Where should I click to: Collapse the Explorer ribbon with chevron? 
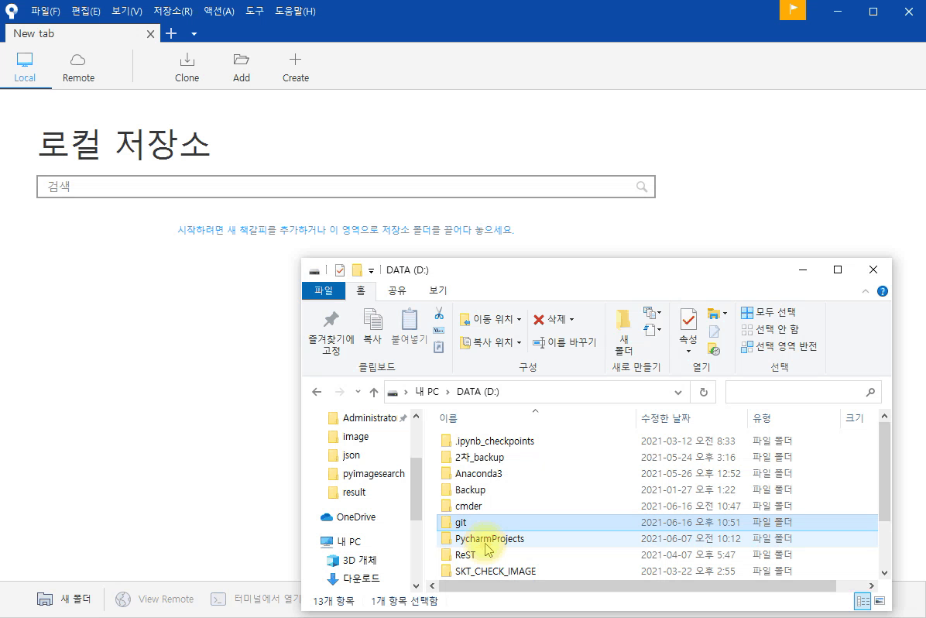(865, 290)
